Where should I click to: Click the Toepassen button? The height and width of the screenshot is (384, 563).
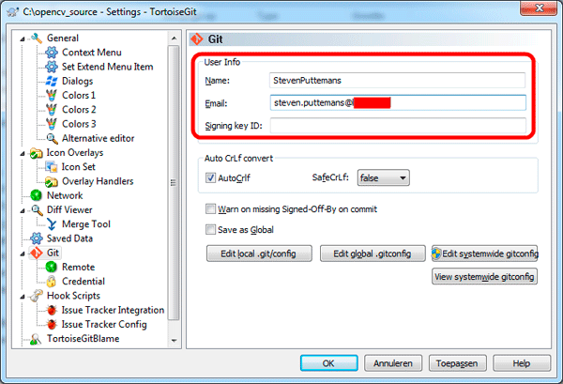[458, 363]
